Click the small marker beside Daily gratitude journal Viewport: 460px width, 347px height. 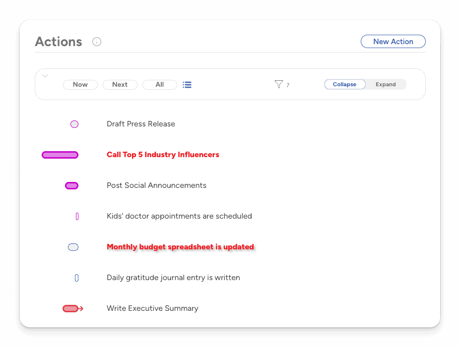pos(76,278)
